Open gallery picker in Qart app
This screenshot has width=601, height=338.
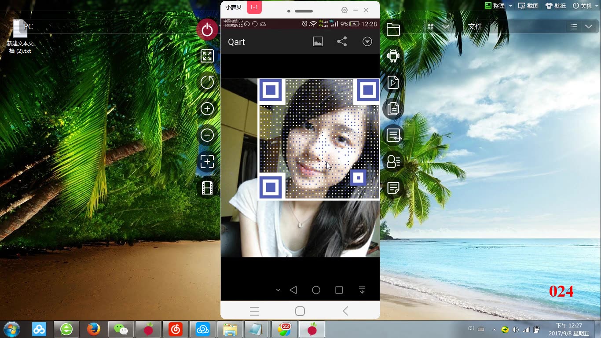318,42
